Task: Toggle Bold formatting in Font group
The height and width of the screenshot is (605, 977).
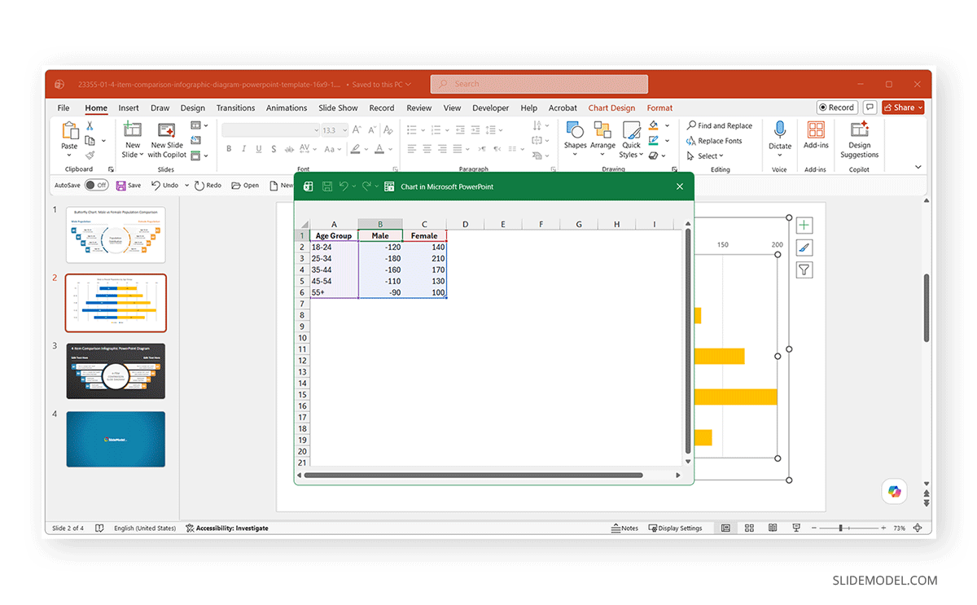Action: coord(229,148)
